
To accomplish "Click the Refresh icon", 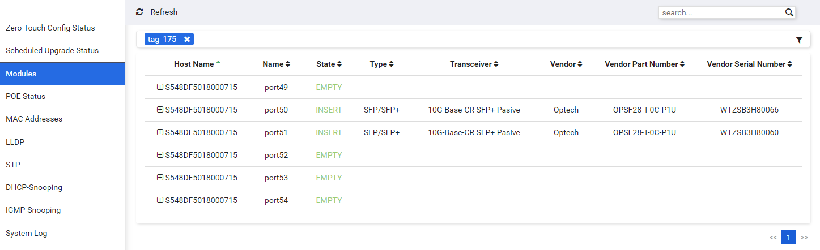I will (139, 12).
